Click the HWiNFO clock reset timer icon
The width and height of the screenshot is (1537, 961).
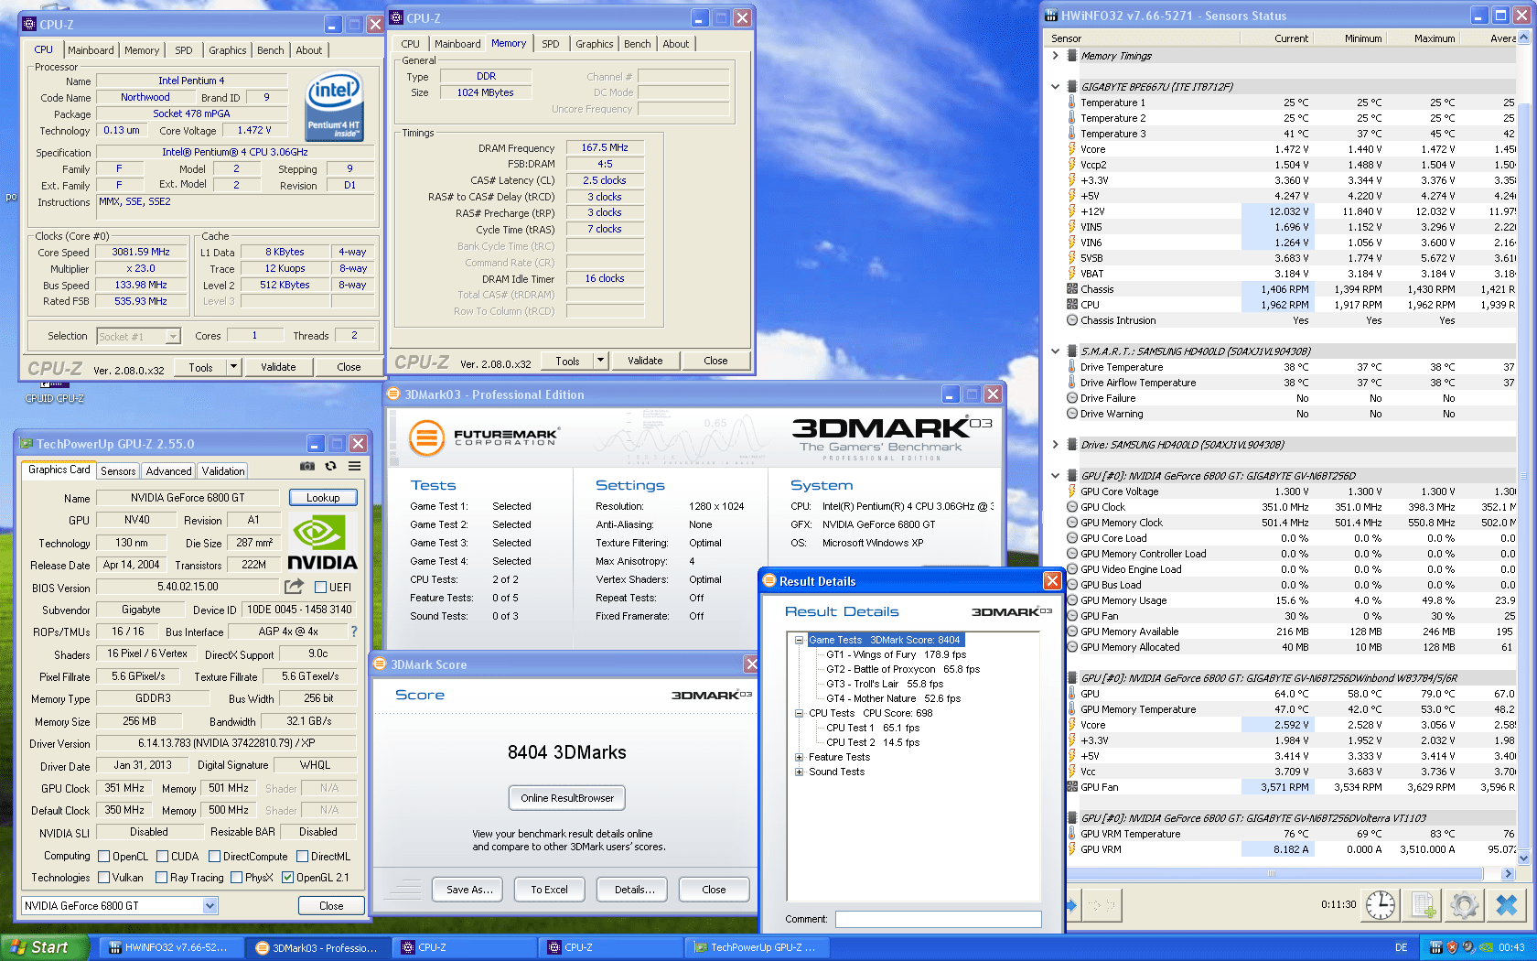click(x=1381, y=905)
